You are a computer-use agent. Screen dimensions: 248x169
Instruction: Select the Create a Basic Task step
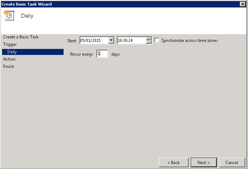pyautogui.click(x=21, y=37)
